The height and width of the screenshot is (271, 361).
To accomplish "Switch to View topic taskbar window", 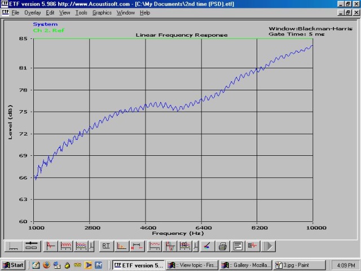I will [192, 265].
